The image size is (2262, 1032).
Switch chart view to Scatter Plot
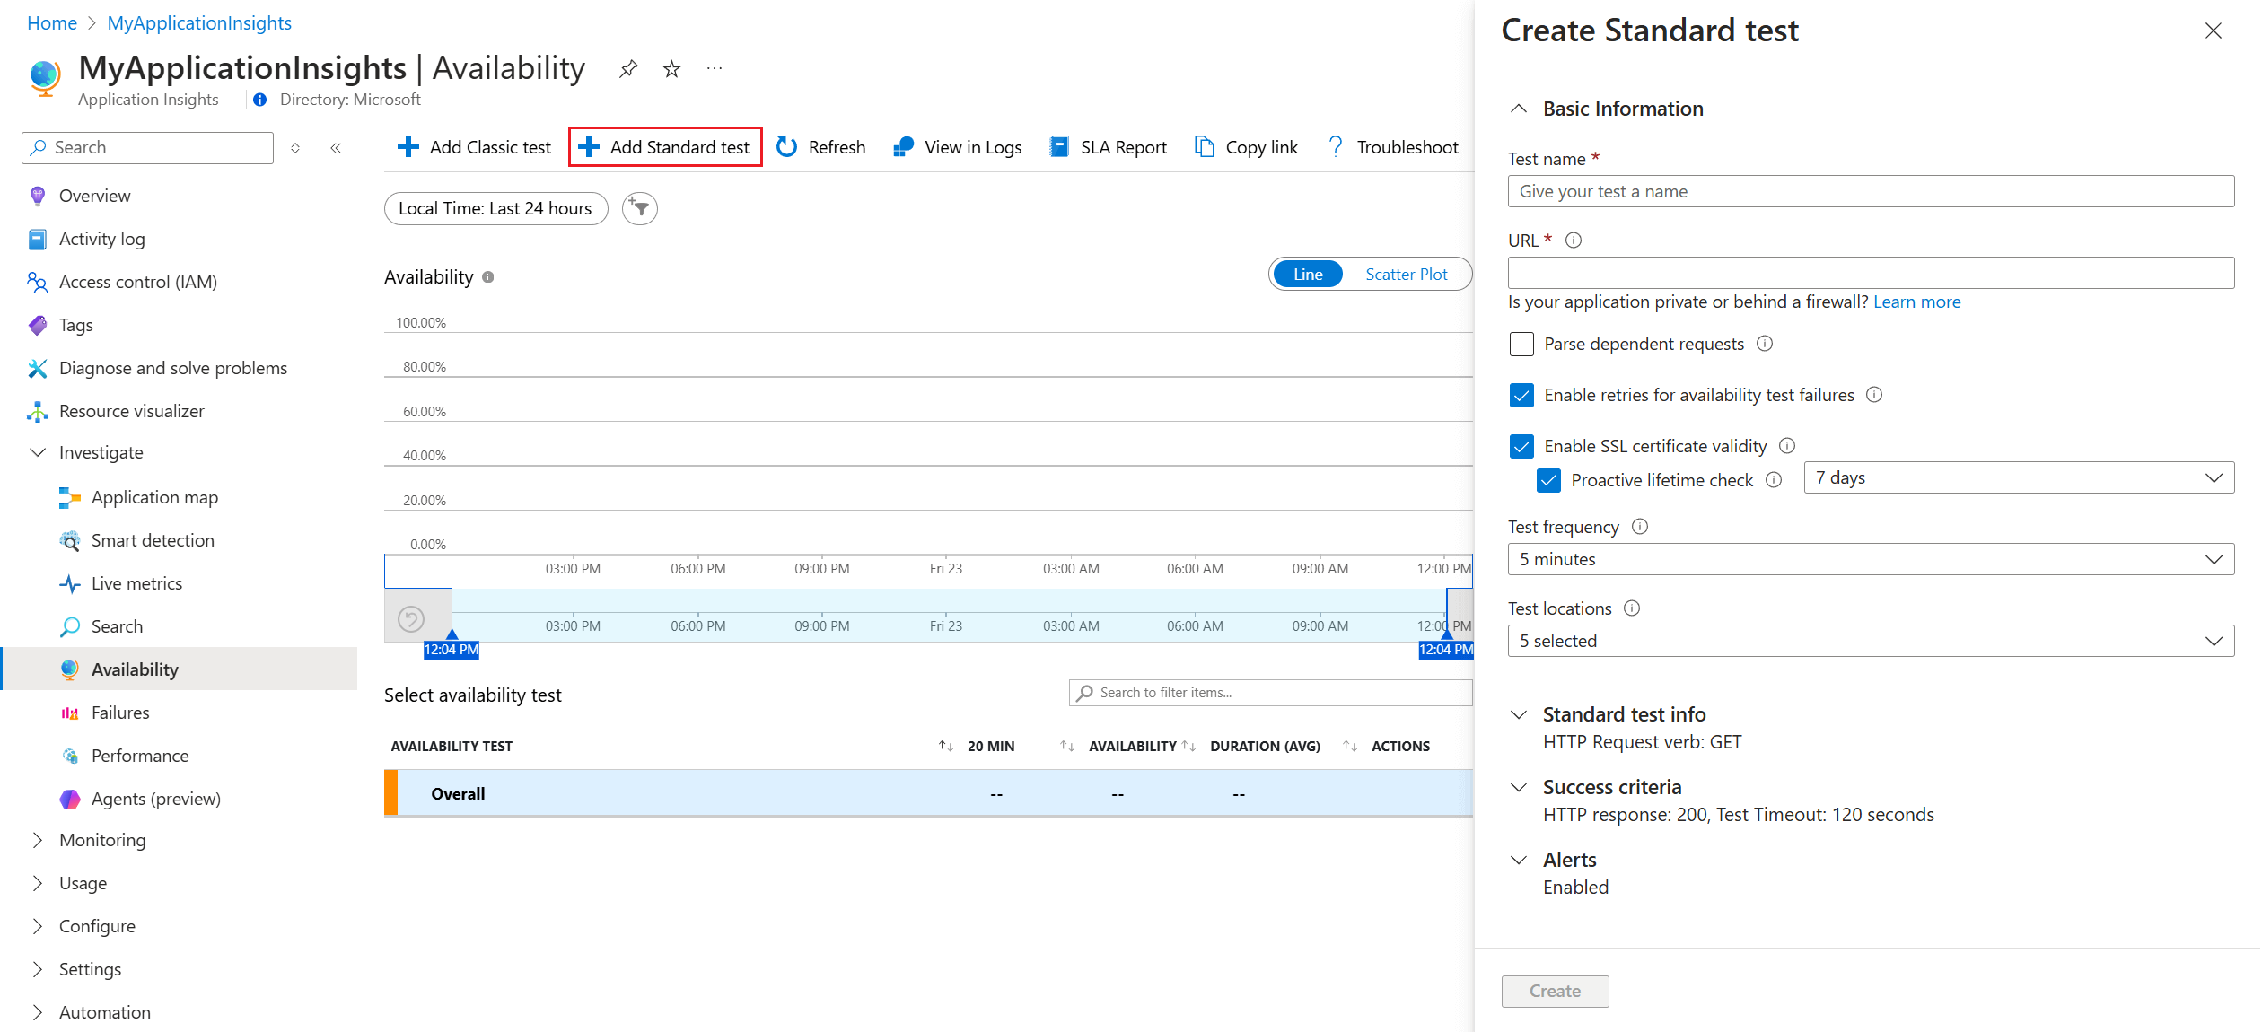[1406, 275]
